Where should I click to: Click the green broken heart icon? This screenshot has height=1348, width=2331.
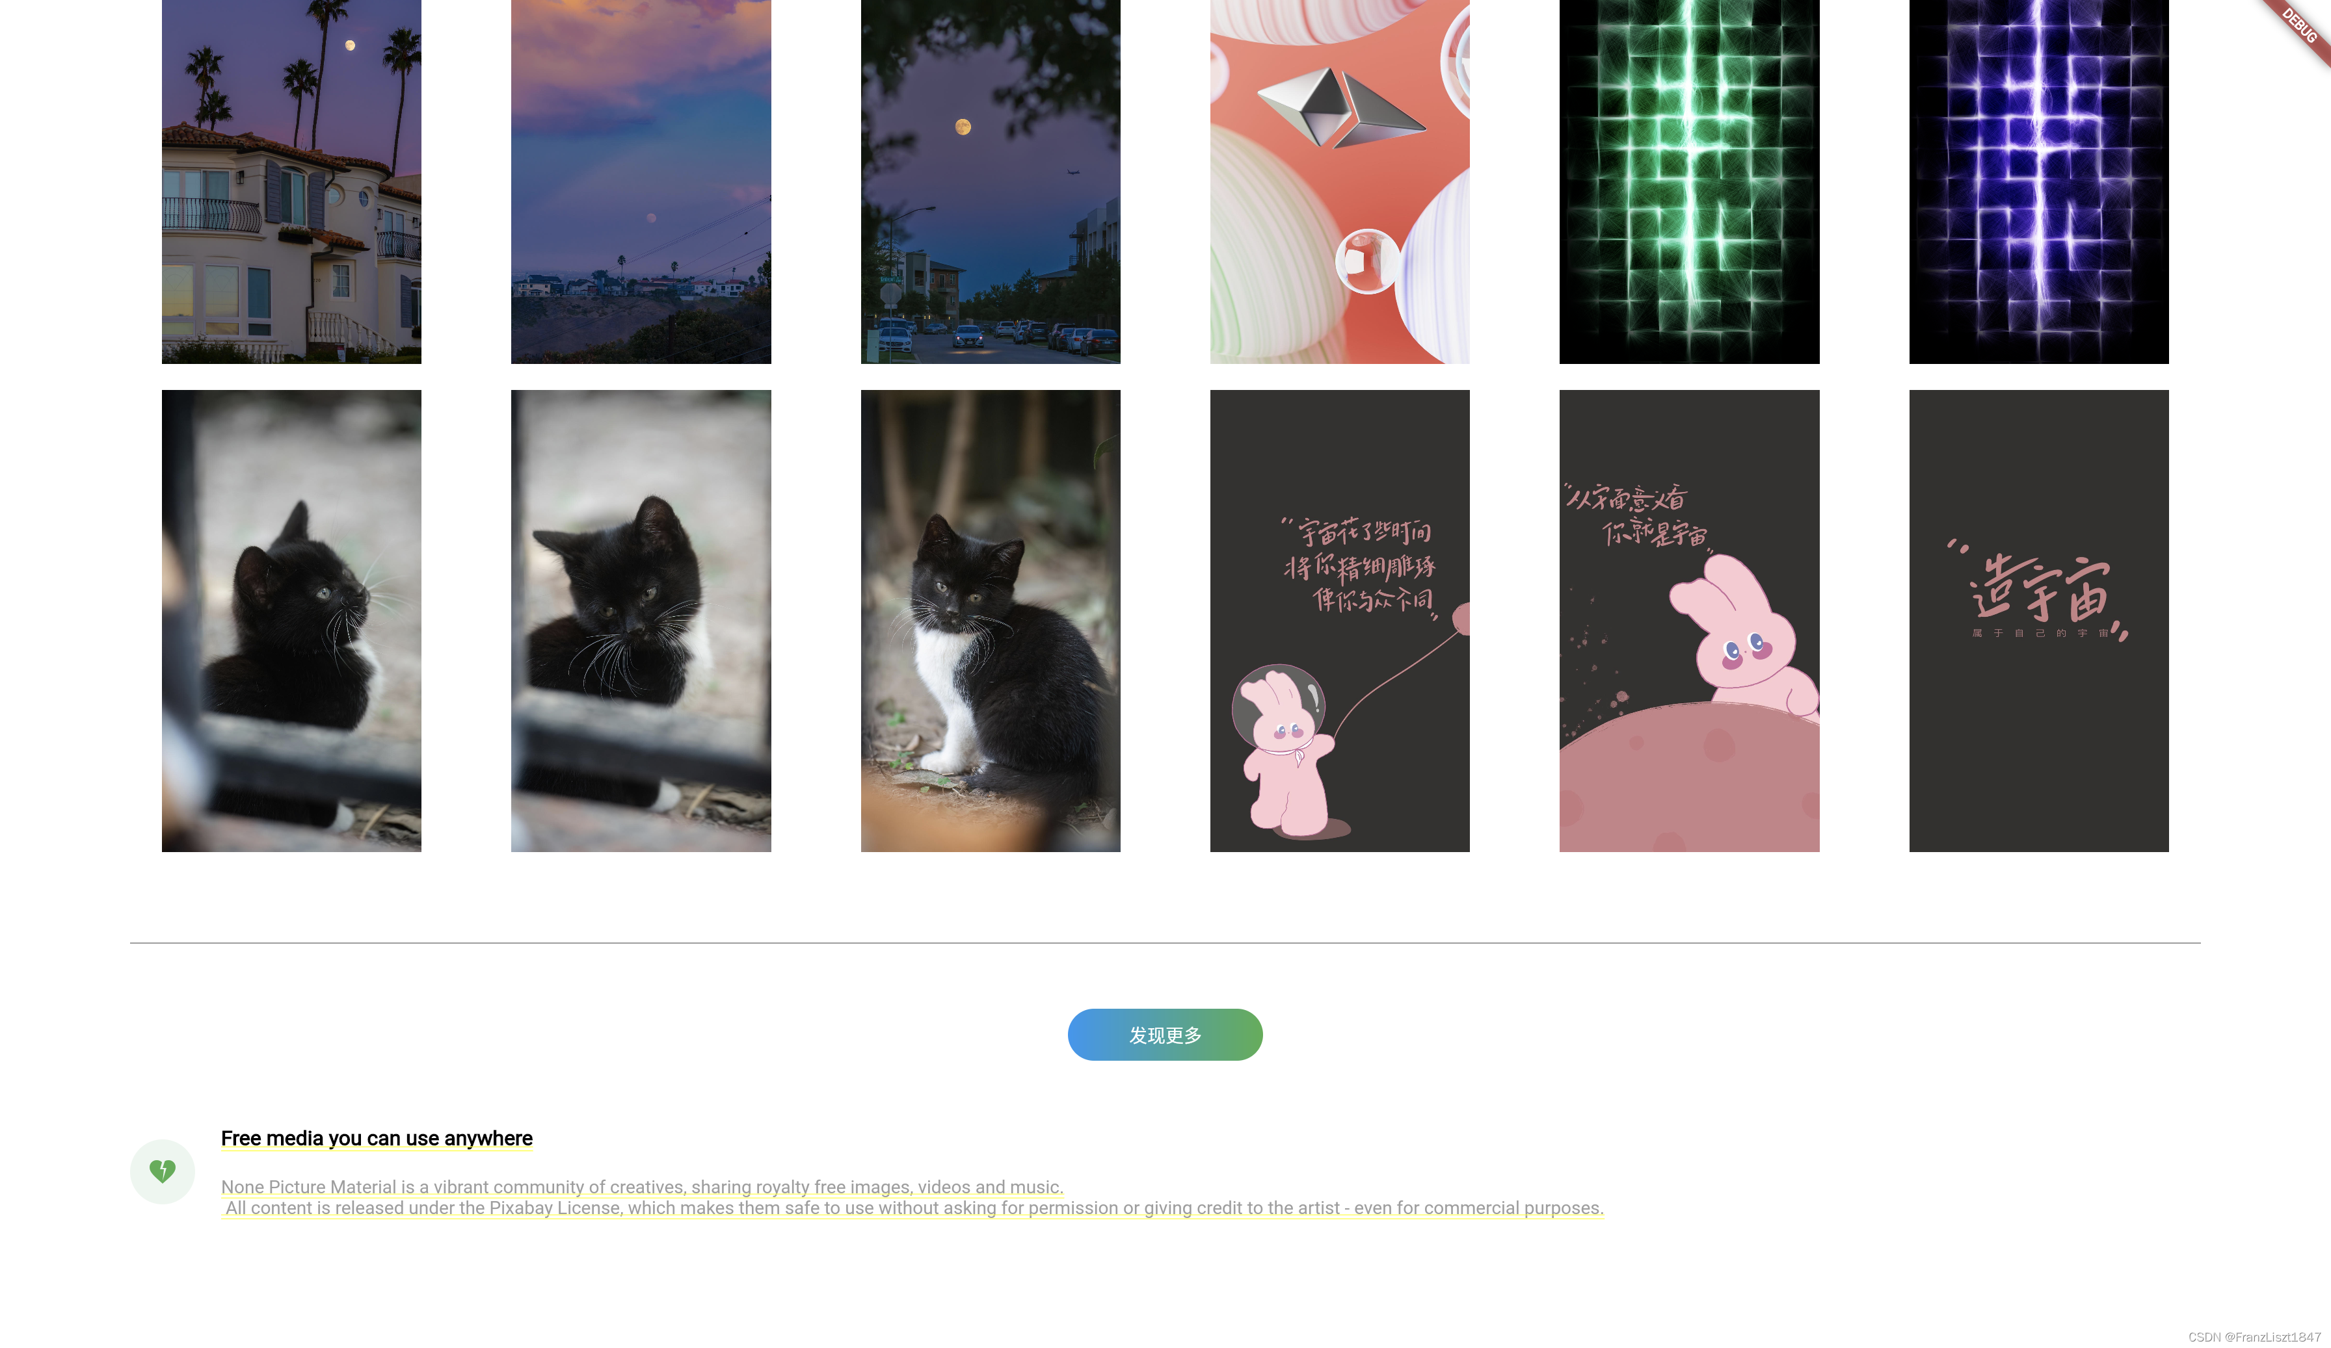click(x=163, y=1171)
